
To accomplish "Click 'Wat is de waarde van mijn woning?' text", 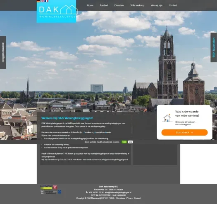I will tap(187, 114).
